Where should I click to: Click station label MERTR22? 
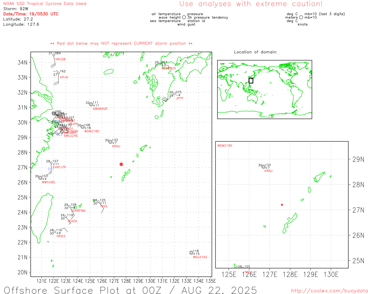169,68
